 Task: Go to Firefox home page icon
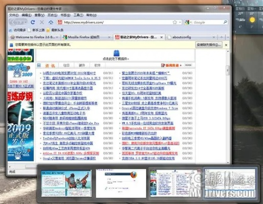pyautogui.click(x=51, y=22)
